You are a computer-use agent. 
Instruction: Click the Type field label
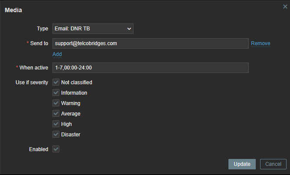[42, 29]
